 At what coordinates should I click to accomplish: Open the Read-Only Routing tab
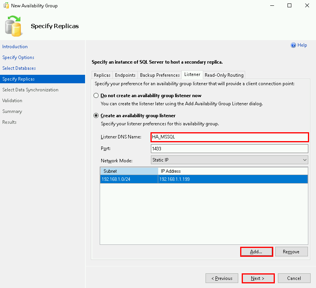(x=224, y=75)
